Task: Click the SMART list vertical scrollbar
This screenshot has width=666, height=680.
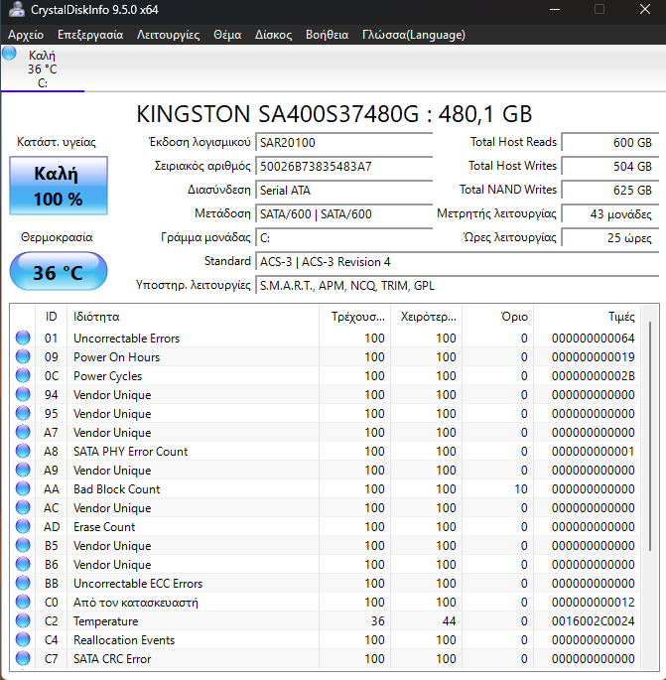Action: [x=650, y=436]
